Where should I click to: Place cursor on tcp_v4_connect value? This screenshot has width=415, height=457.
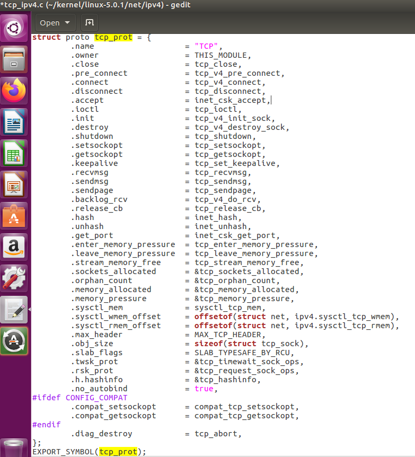point(227,83)
